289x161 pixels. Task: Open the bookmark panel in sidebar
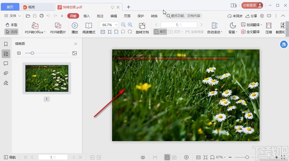coord(6,44)
